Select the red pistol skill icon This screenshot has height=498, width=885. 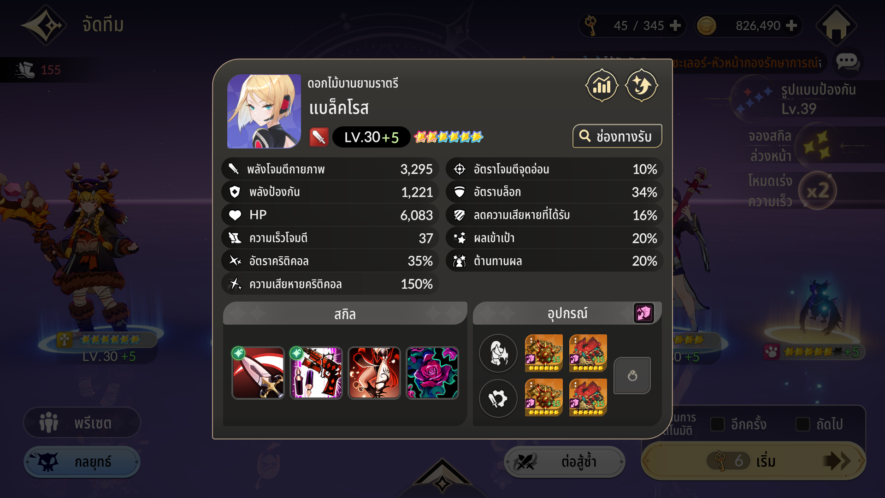point(316,373)
